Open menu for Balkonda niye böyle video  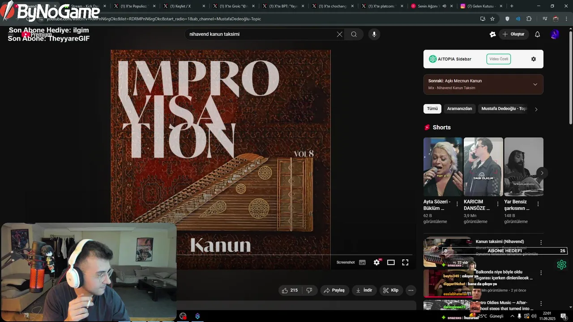tap(541, 273)
